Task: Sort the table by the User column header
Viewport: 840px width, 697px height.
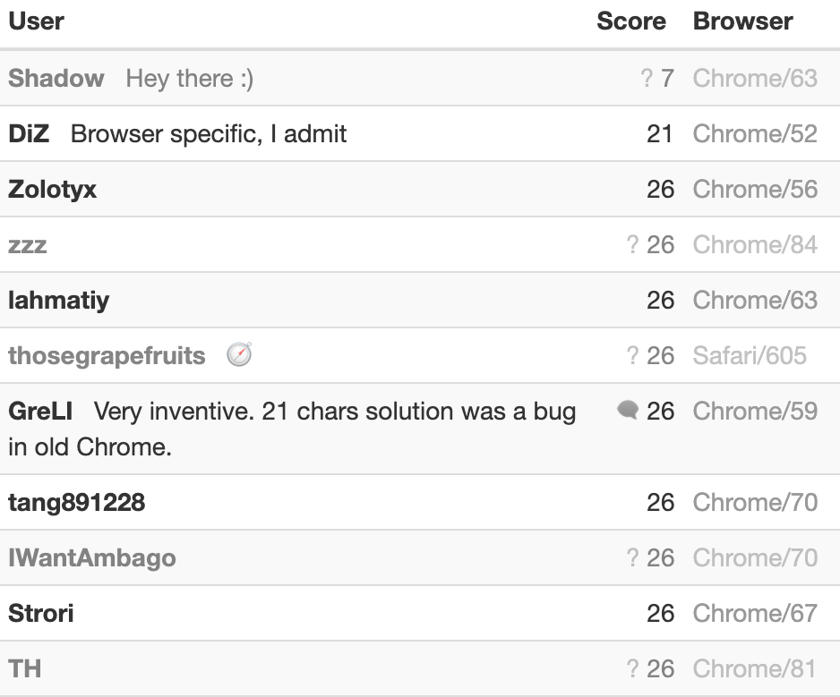Action: (37, 21)
